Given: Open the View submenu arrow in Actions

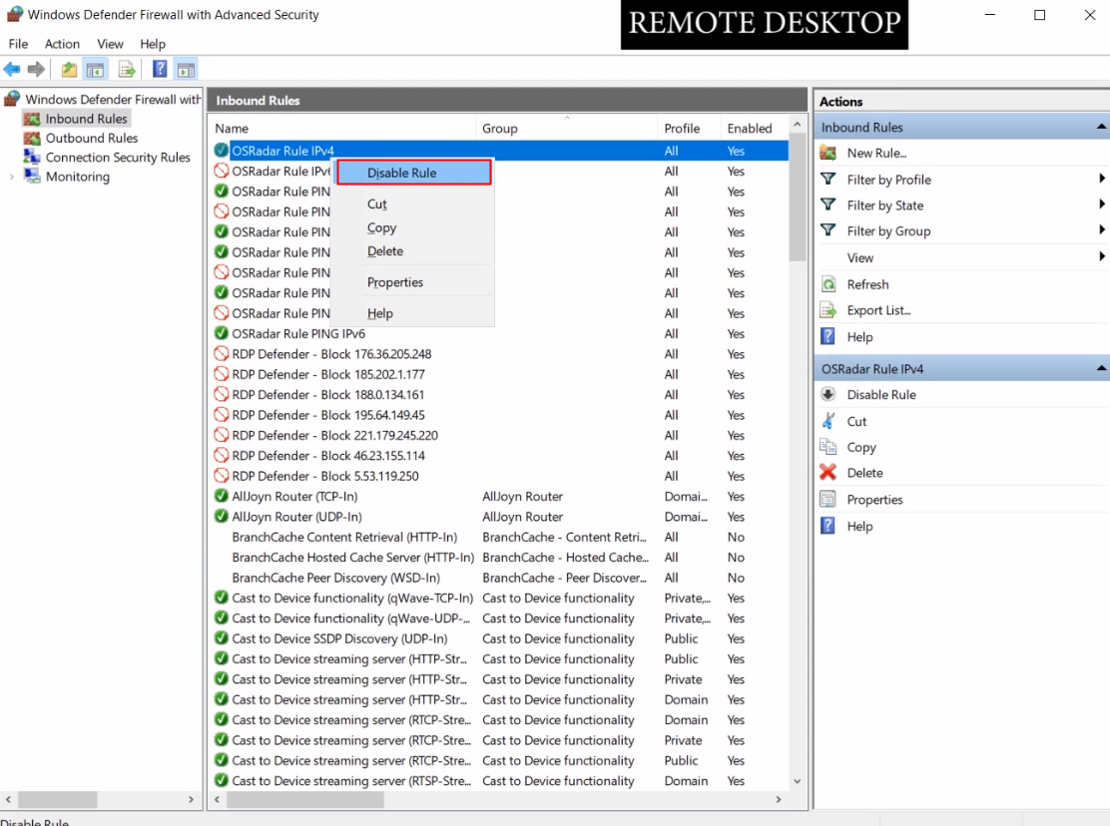Looking at the screenshot, I should click(x=1101, y=256).
